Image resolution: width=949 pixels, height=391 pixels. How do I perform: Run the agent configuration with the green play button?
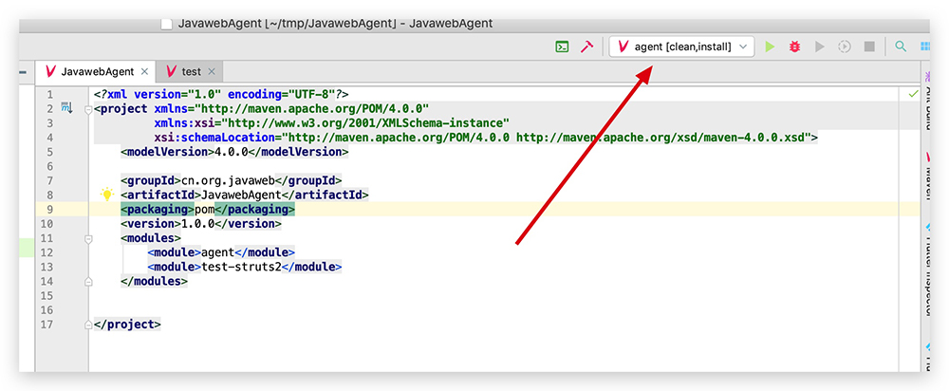click(x=770, y=47)
